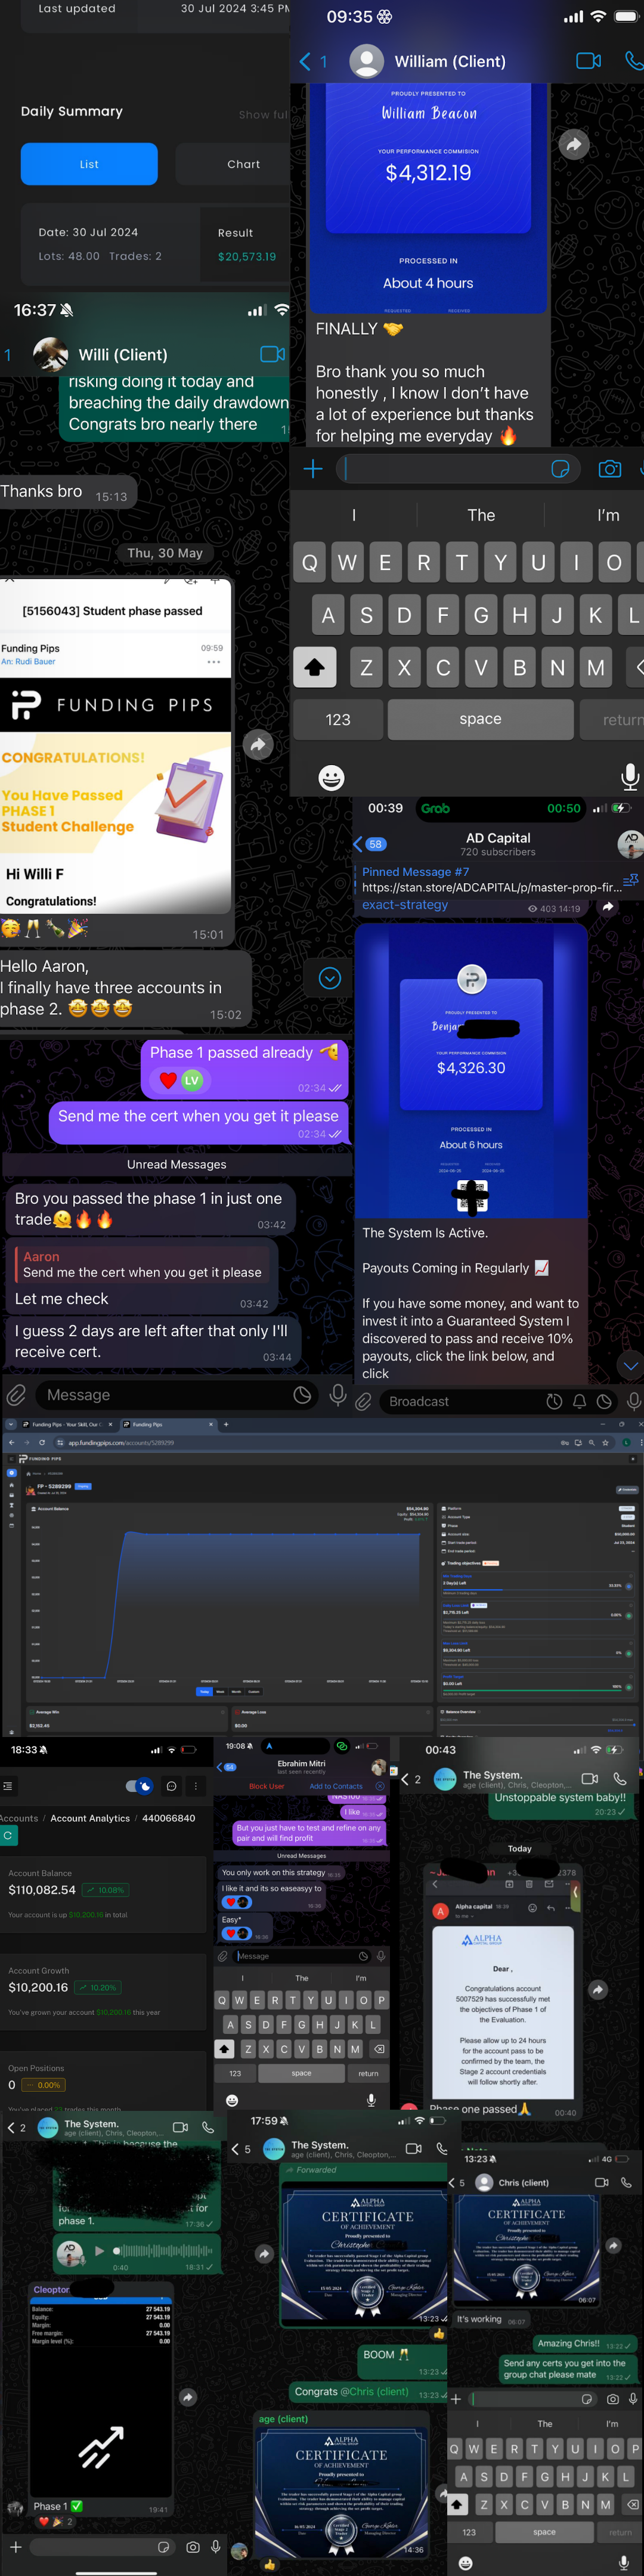Call The System group showing Unstoppable system baby
Viewport: 644px width, 2576px height.
620,1779
